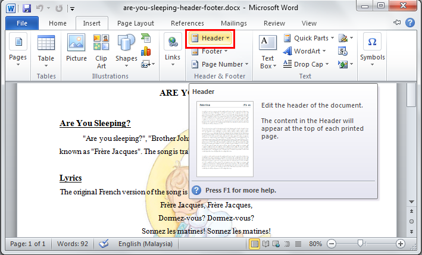Click the Undo arrow icon
The height and width of the screenshot is (255, 422).
[x=39, y=8]
